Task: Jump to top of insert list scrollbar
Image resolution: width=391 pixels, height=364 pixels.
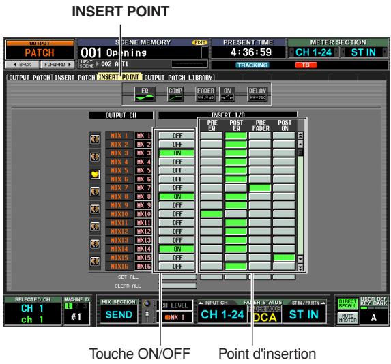Action: (300, 136)
